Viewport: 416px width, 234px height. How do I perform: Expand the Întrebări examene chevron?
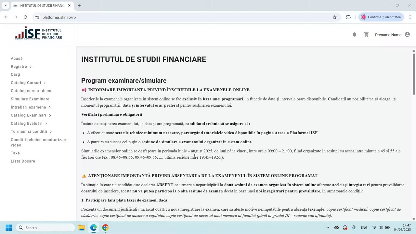(50, 107)
